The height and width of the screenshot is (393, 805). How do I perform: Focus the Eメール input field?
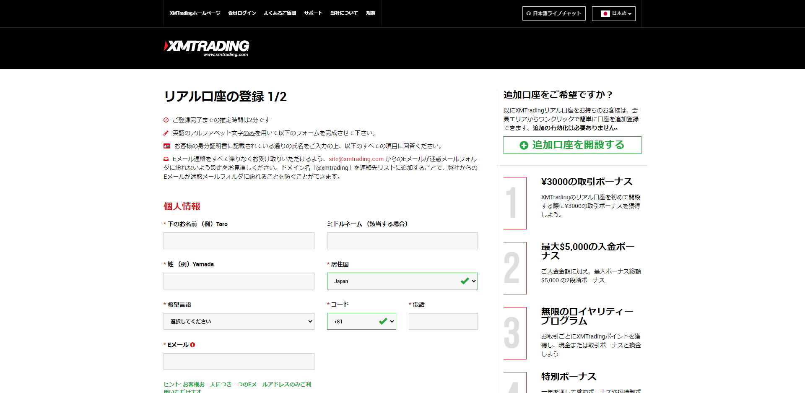(x=239, y=362)
